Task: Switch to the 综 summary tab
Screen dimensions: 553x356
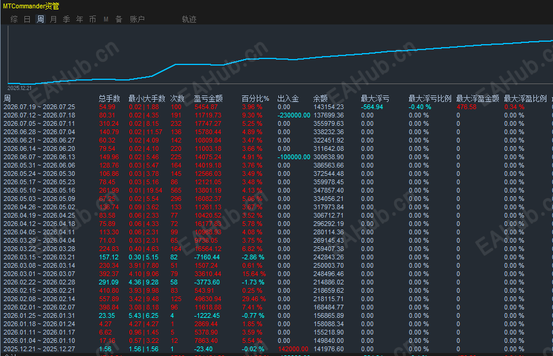Action: coord(14,19)
